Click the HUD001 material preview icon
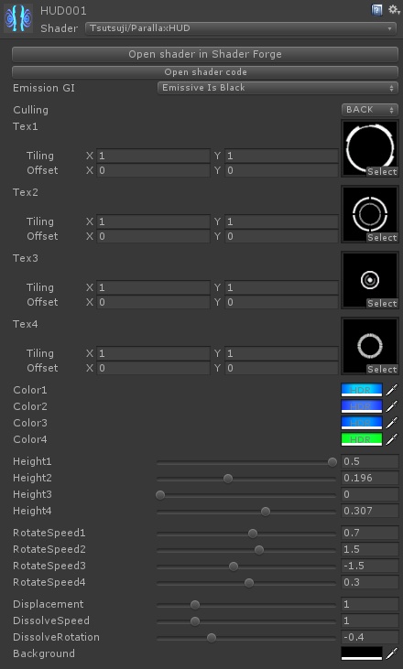The width and height of the screenshot is (403, 669). 19,19
